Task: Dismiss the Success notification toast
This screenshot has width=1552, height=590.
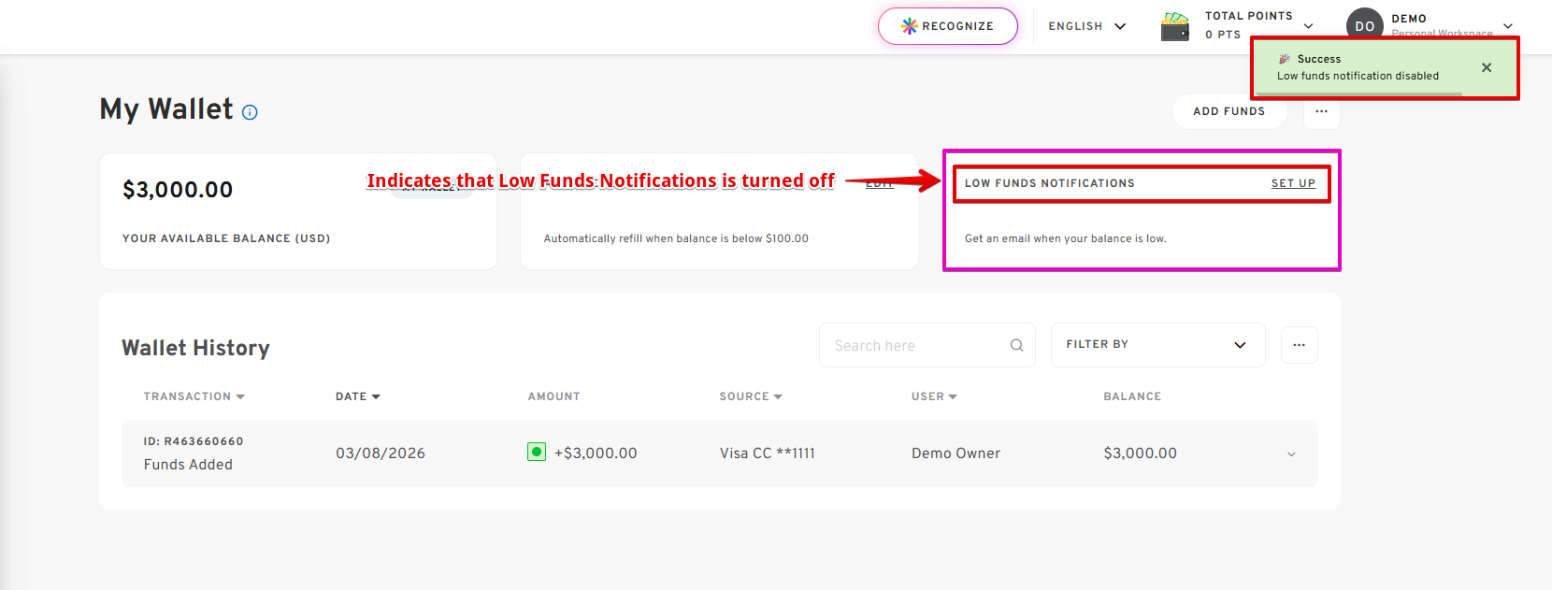Action: [1487, 67]
